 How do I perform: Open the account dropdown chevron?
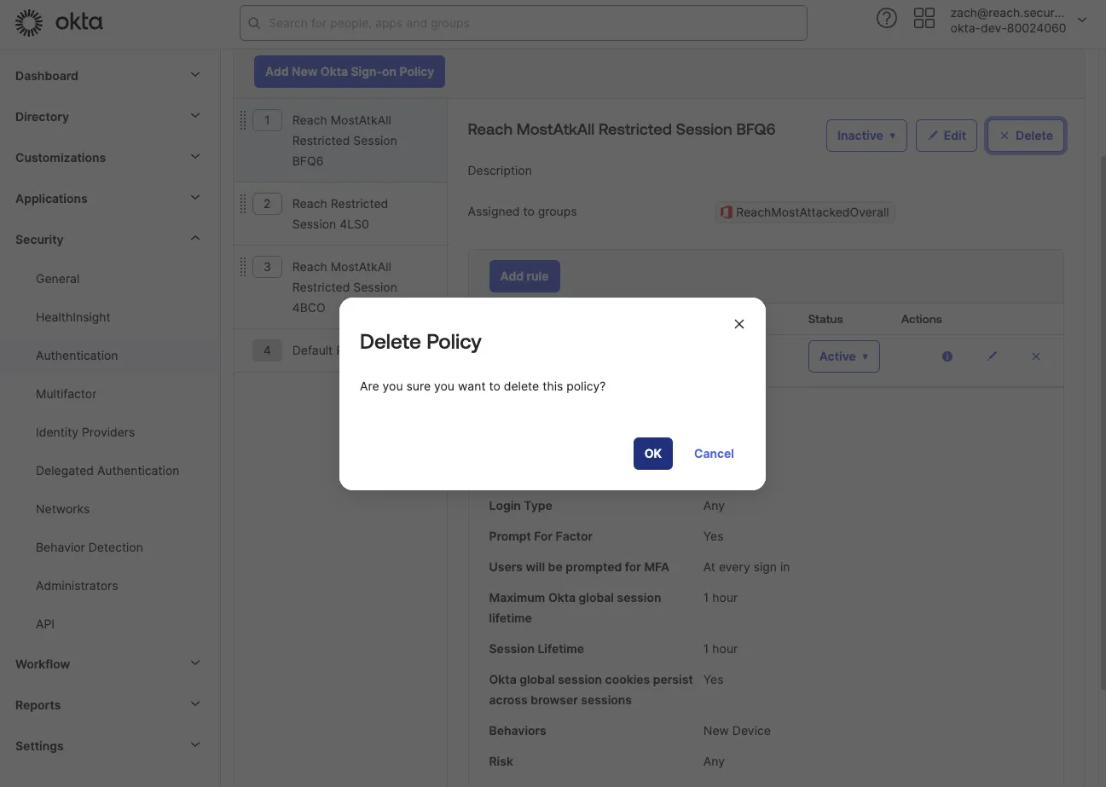coord(1083,20)
